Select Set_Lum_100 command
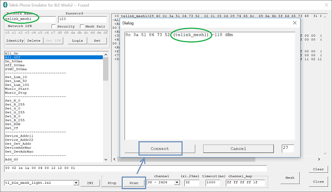The height and width of the screenshot is (192, 332). pos(54,85)
